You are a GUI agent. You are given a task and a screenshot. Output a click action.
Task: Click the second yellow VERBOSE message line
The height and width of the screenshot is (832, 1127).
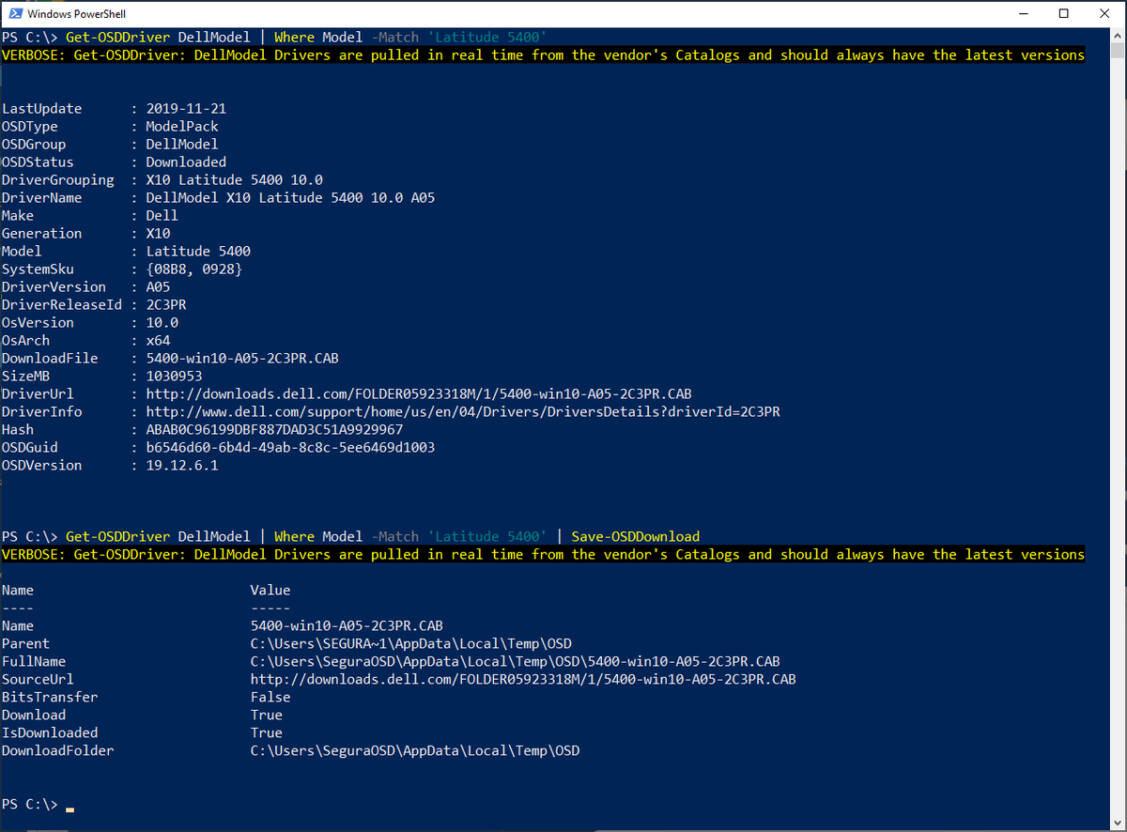tap(543, 554)
